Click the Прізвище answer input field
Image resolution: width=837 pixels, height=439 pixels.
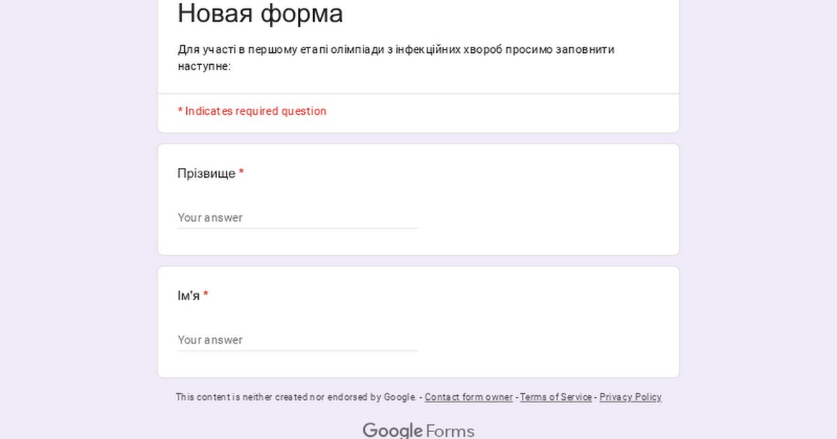point(297,217)
